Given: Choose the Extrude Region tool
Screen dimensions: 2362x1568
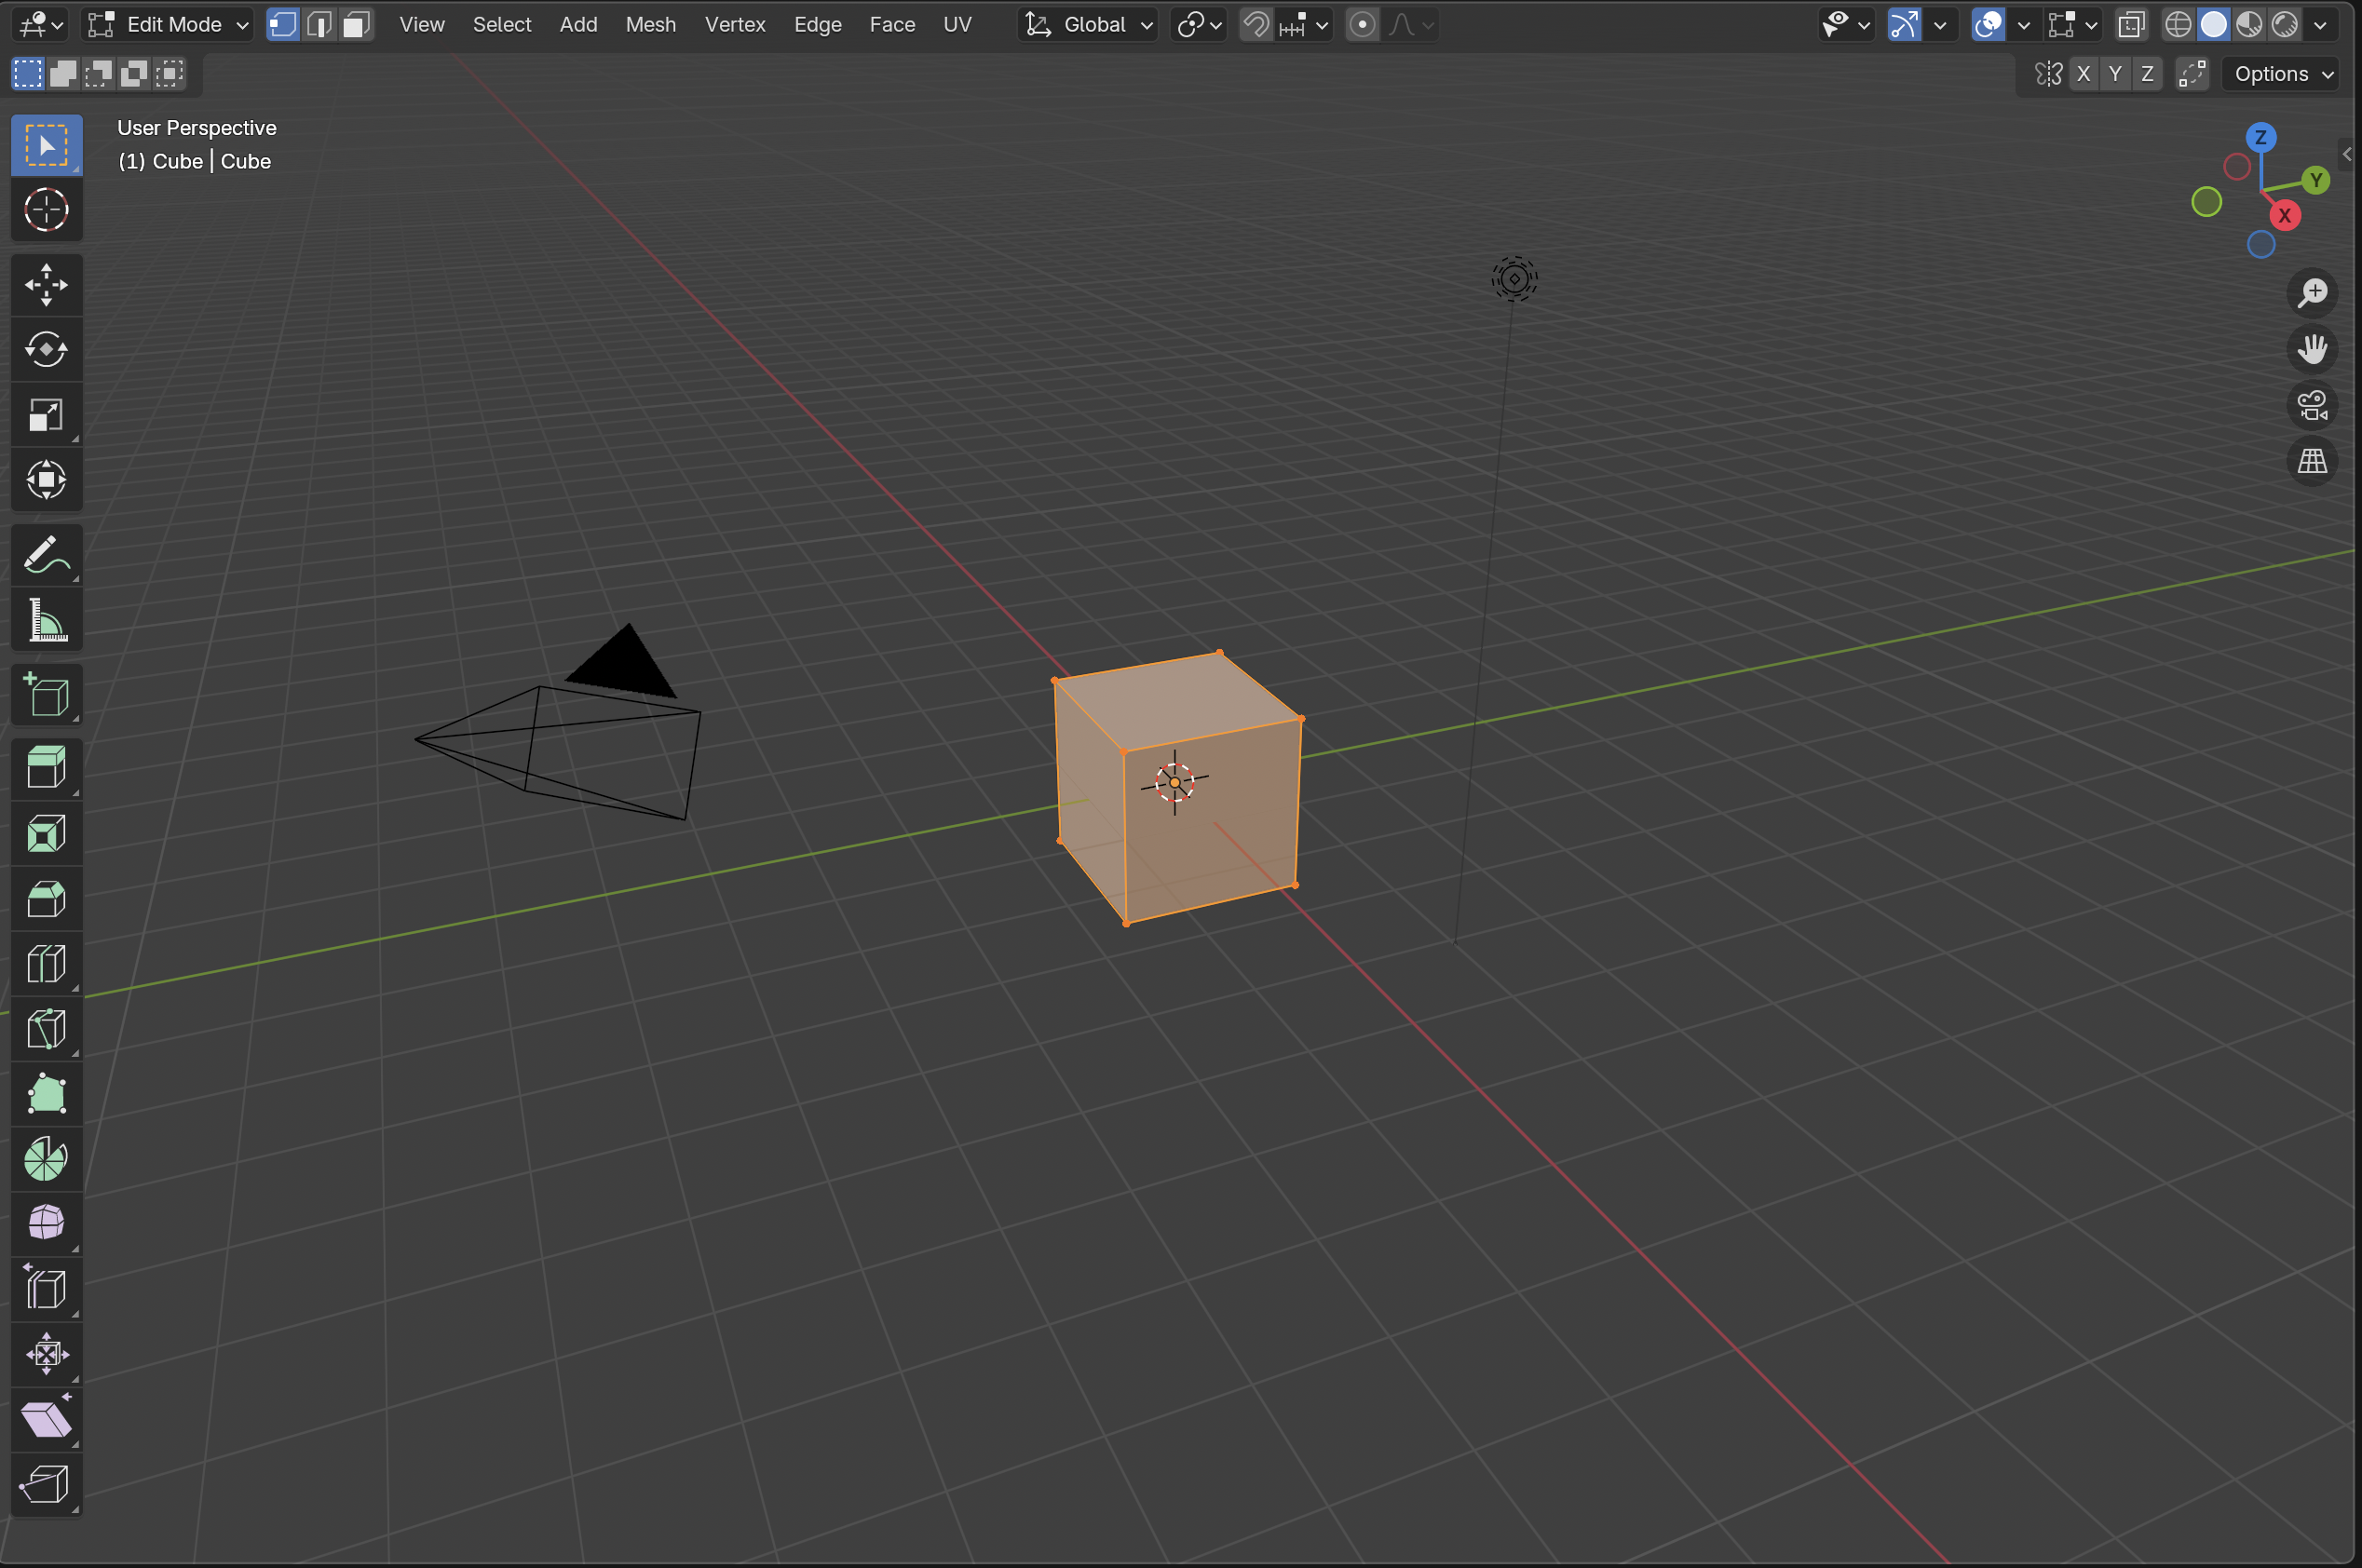Looking at the screenshot, I should coord(46,768).
